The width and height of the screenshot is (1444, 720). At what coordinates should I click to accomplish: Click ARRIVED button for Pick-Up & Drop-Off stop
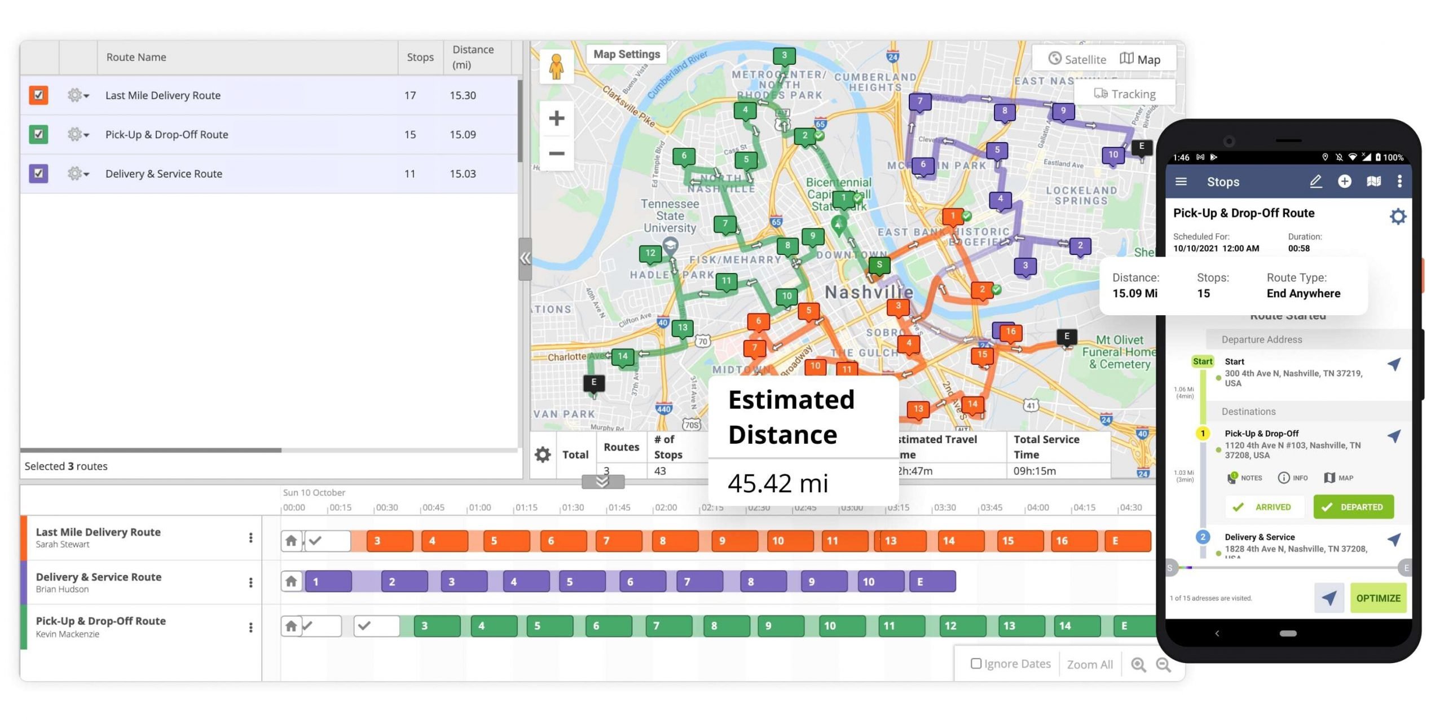point(1262,506)
